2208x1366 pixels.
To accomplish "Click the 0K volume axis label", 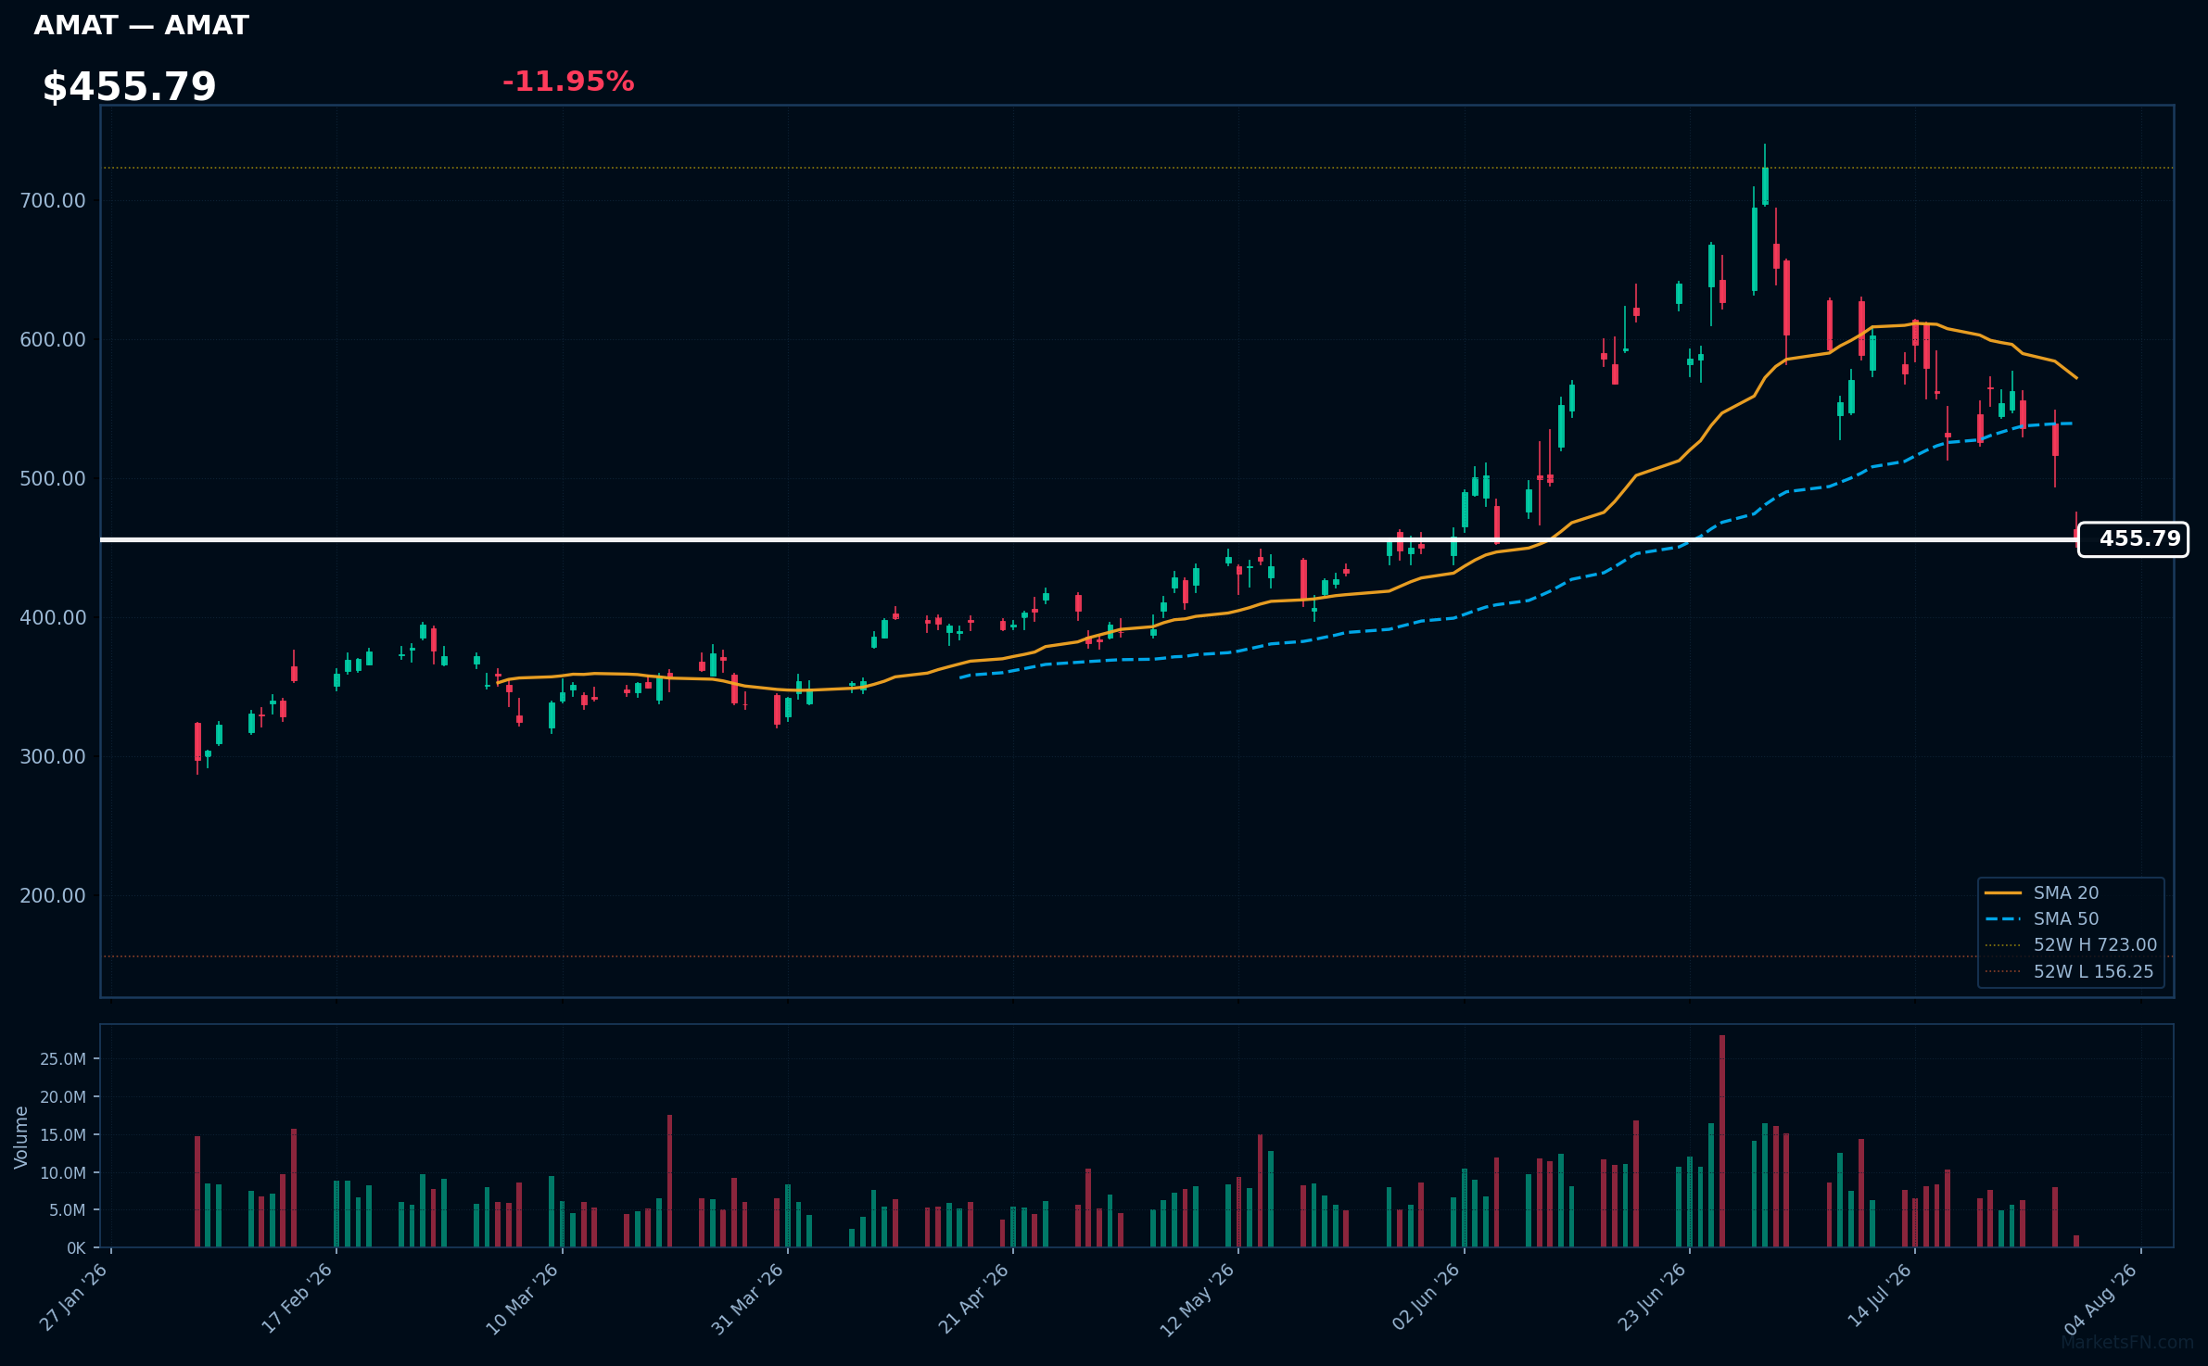I will (x=76, y=1248).
